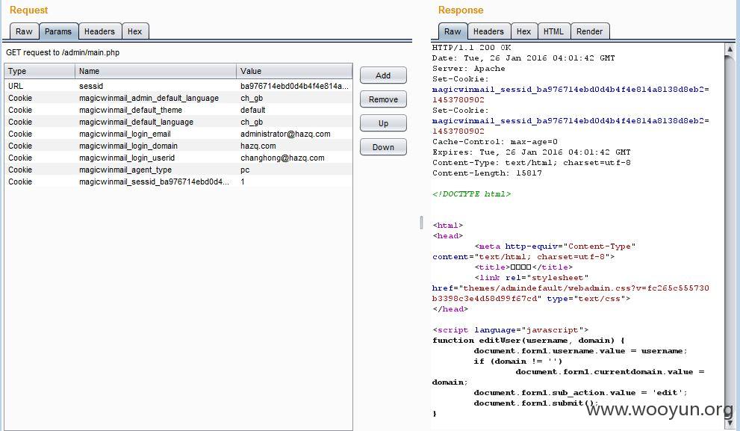Image resolution: width=740 pixels, height=431 pixels.
Task: Select the Request Params tab
Action: pos(58,31)
